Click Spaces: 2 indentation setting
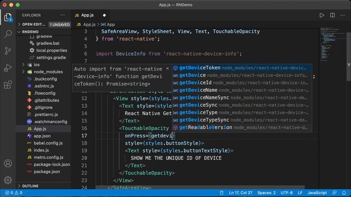This screenshot has width=351, height=197. [x=267, y=193]
